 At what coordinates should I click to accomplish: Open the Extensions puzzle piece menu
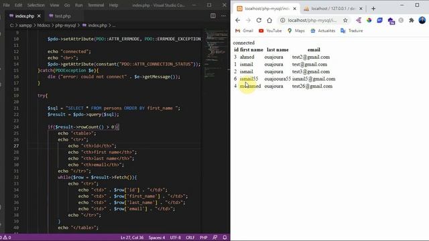point(412,20)
